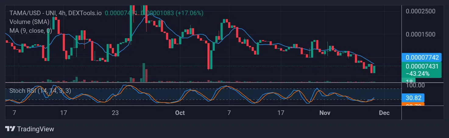Click the last green candle on chart

point(374,69)
